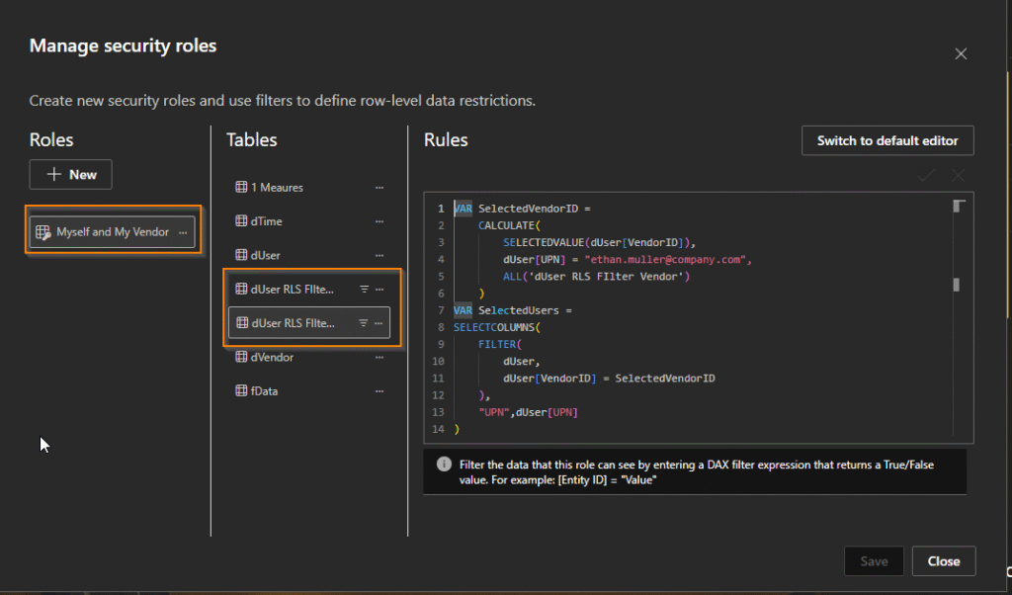Select the fData table
Viewport: 1012px width, 595px height.
(264, 391)
